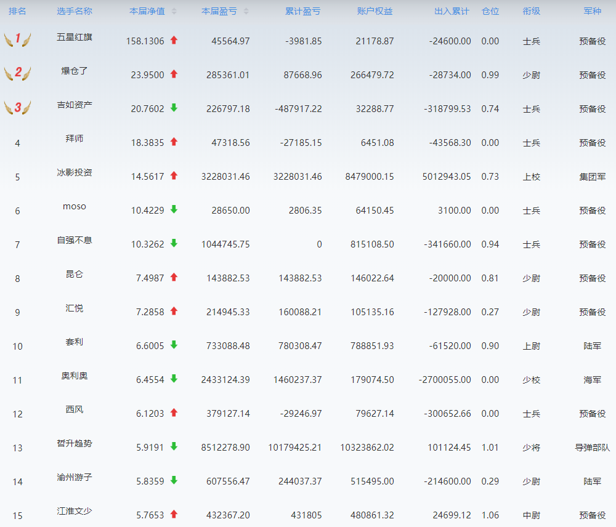Select 集团军 in 冰影投资 row

click(x=593, y=177)
